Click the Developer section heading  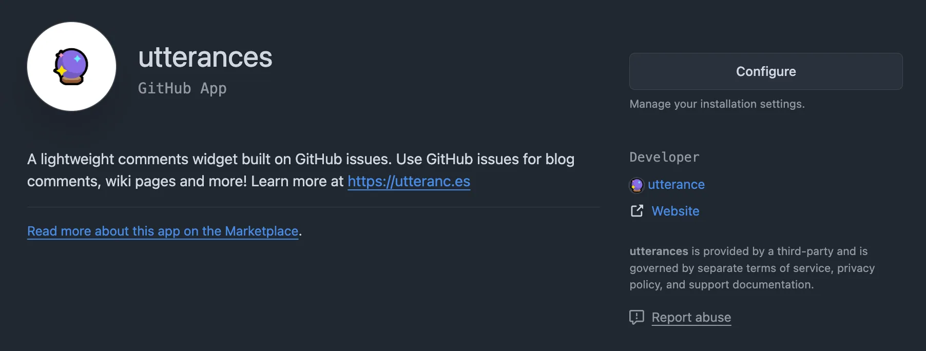click(x=664, y=157)
